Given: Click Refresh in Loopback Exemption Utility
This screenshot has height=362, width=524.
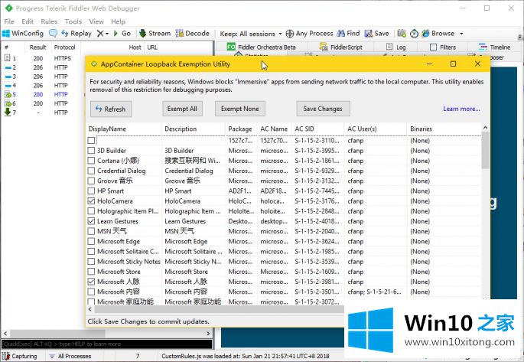Looking at the screenshot, I should point(111,109).
